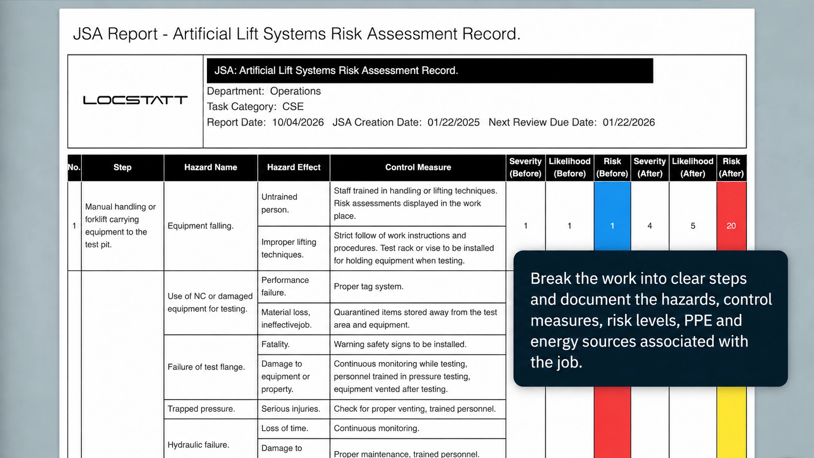Click the 'Equipment falling.' hazard cell
This screenshot has width=814, height=458.
pyautogui.click(x=211, y=226)
